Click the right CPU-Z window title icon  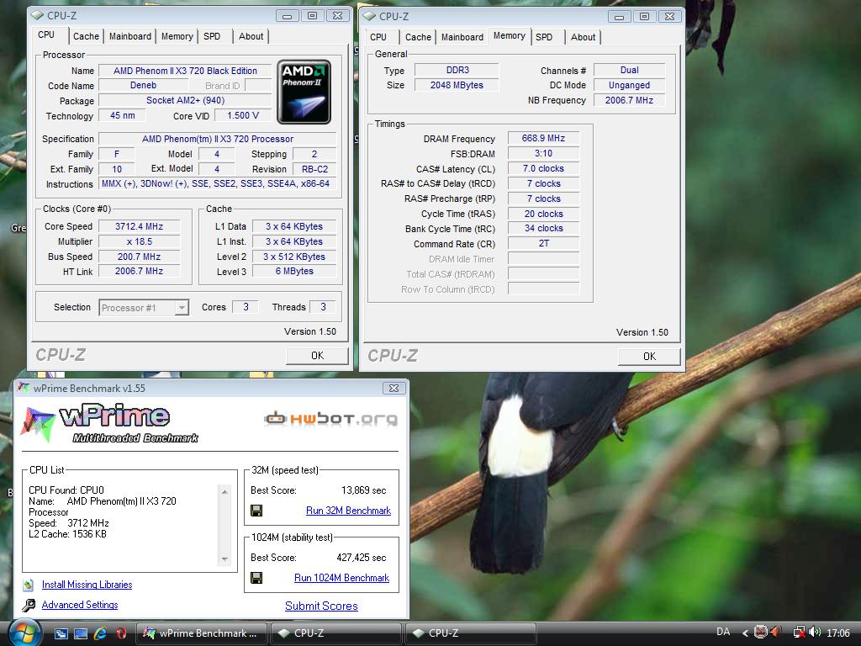(x=369, y=16)
